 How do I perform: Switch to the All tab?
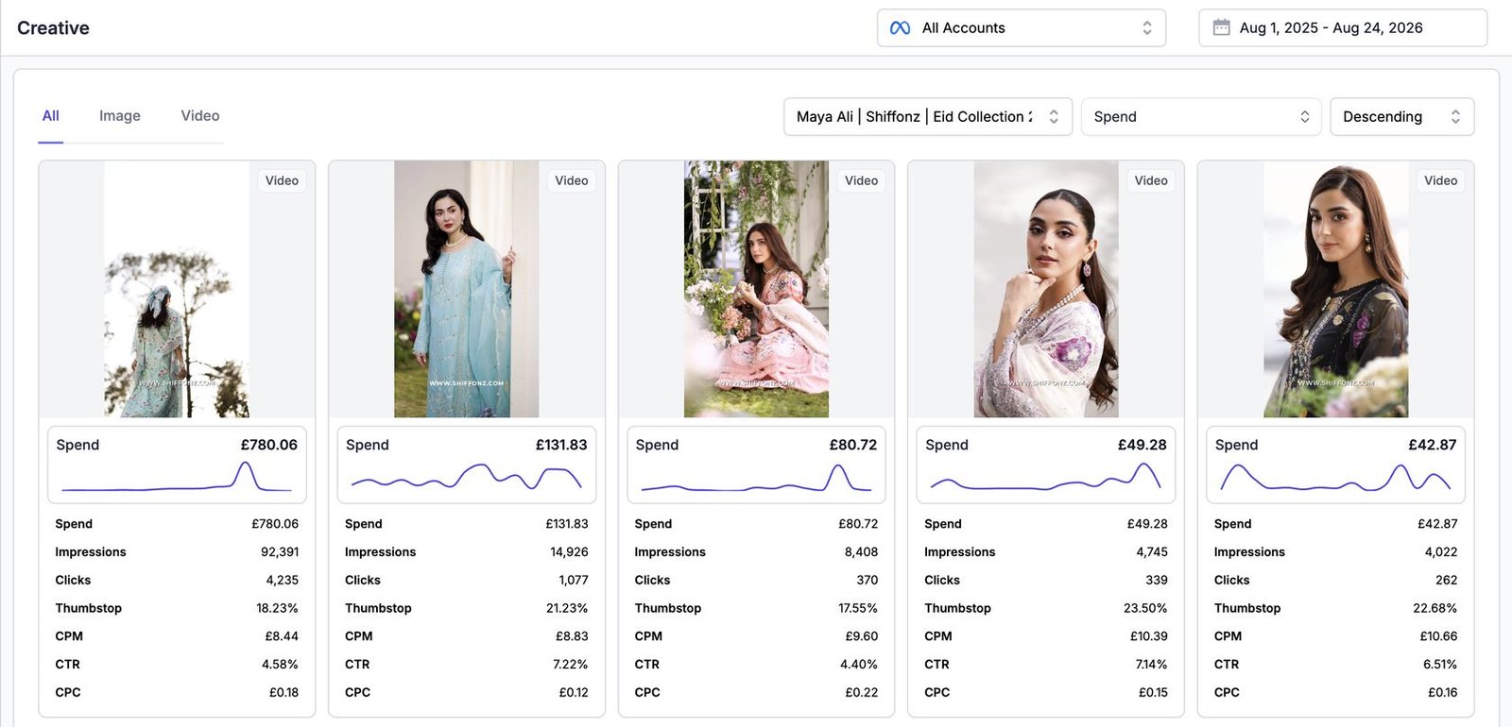(51, 116)
